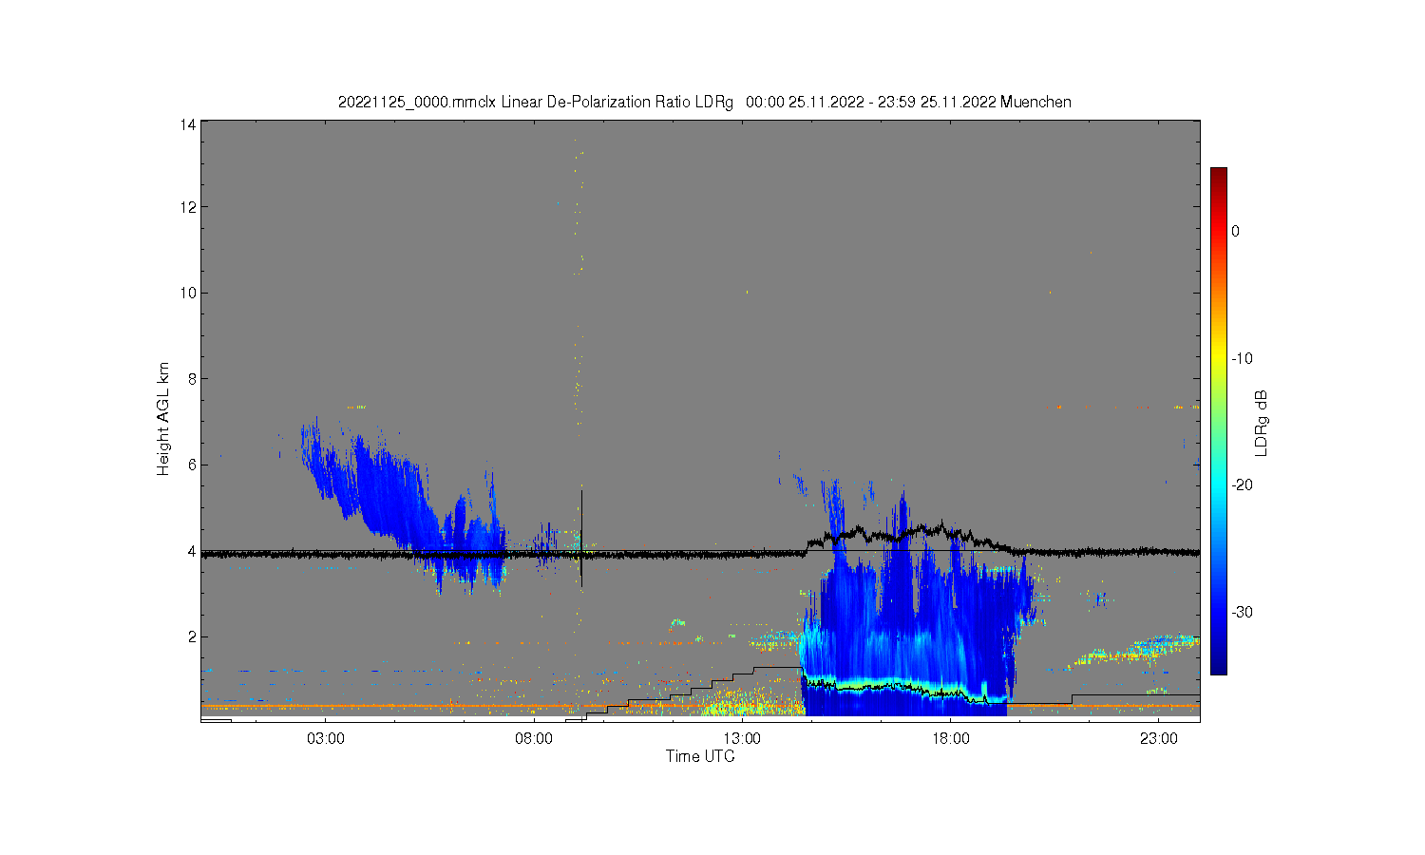This screenshot has width=1425, height=855.
Task: Click the colorbar 0 dB label
Action: 1235,231
